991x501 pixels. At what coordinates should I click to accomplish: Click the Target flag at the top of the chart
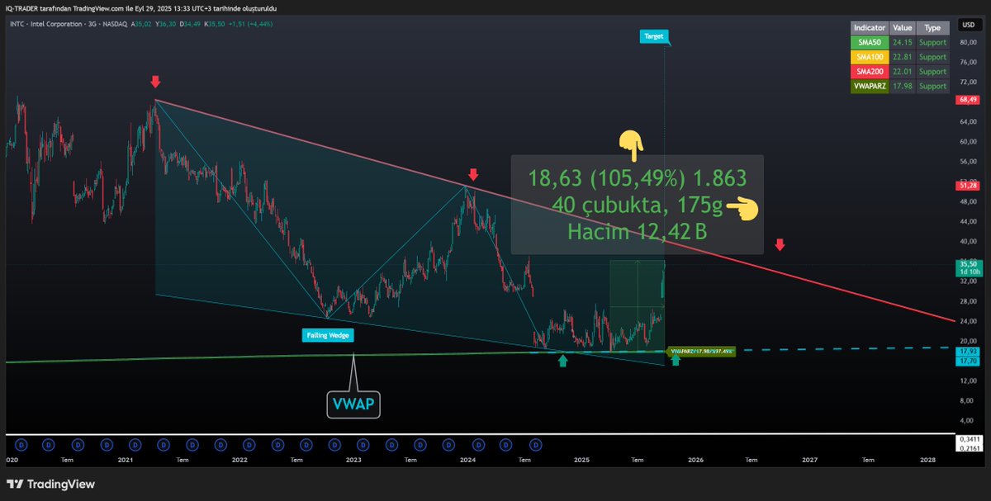click(x=653, y=36)
